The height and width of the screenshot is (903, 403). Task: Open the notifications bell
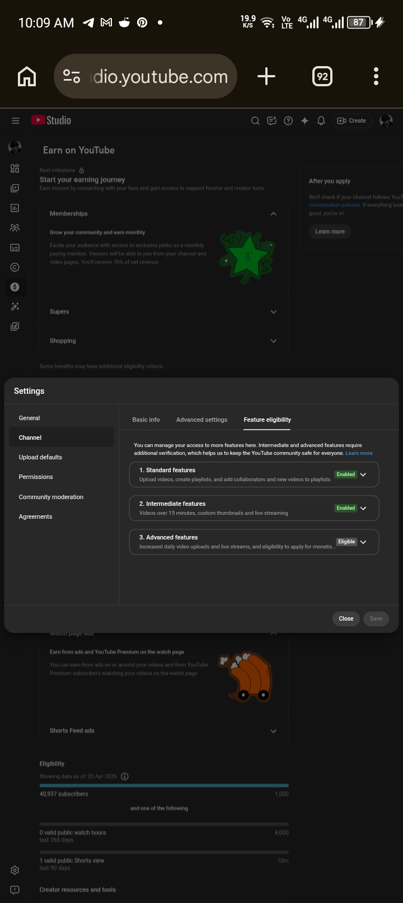[321, 120]
